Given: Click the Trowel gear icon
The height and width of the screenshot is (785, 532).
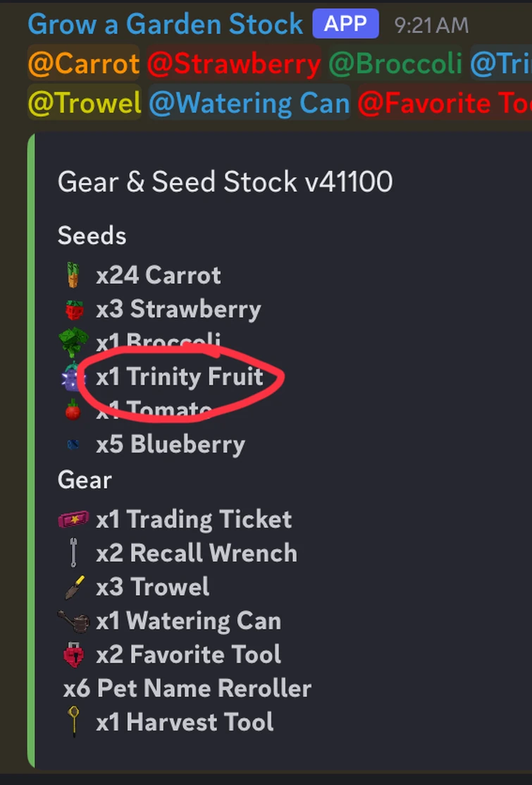Looking at the screenshot, I should pyautogui.click(x=74, y=586).
